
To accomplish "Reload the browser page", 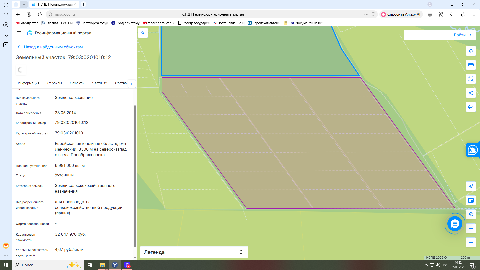I will [x=40, y=14].
